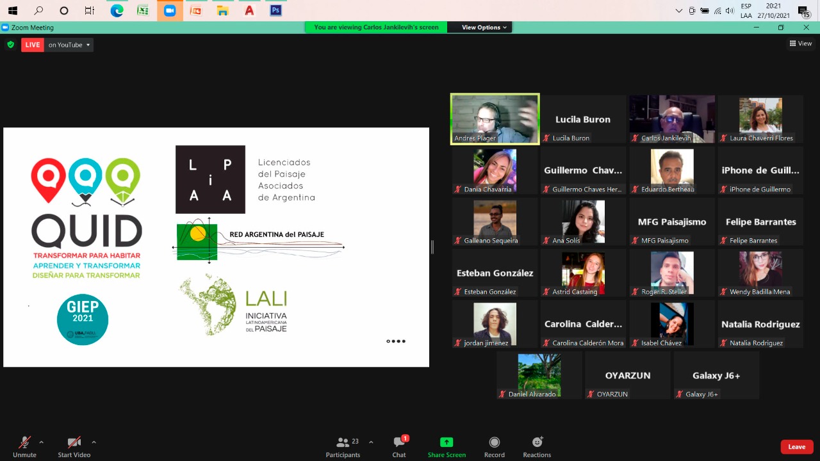Unmute the microphone
The image size is (820, 461).
point(24,446)
